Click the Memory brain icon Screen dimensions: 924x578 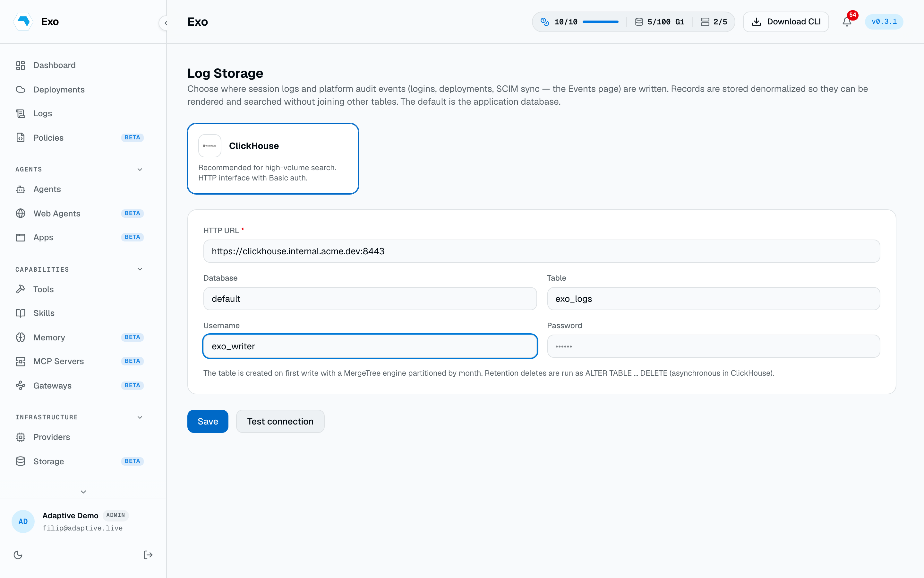[x=21, y=337]
